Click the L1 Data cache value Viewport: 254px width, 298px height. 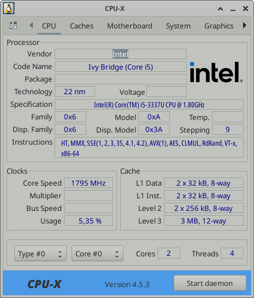pyautogui.click(x=204, y=183)
